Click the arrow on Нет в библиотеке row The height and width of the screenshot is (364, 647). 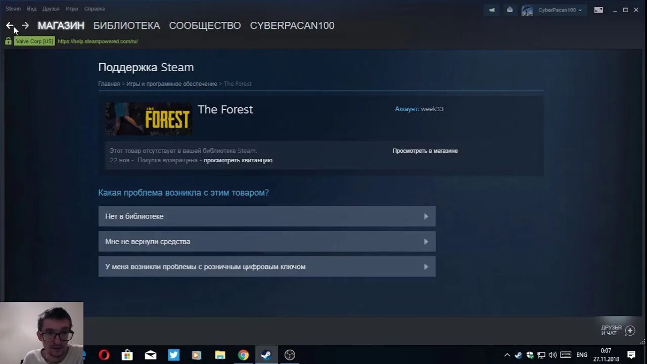[x=426, y=216]
